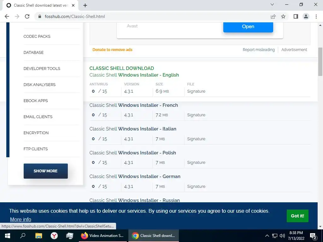323x242 pixels.
Task: Open Signature file for German installer
Action: (x=196, y=186)
